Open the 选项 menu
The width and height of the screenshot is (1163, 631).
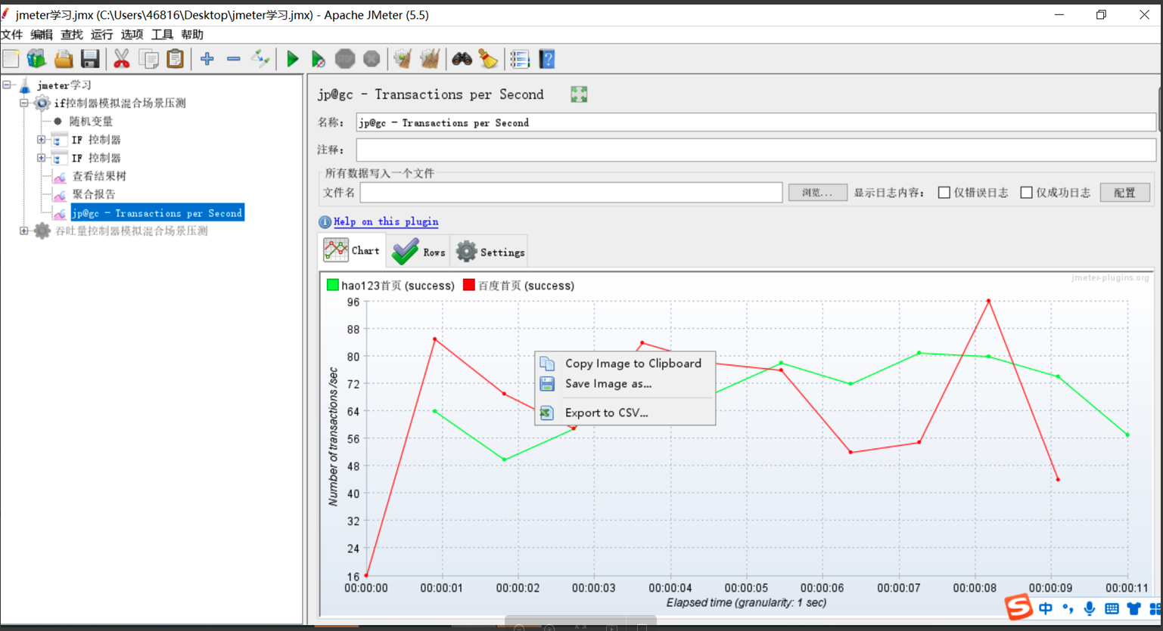pos(132,35)
